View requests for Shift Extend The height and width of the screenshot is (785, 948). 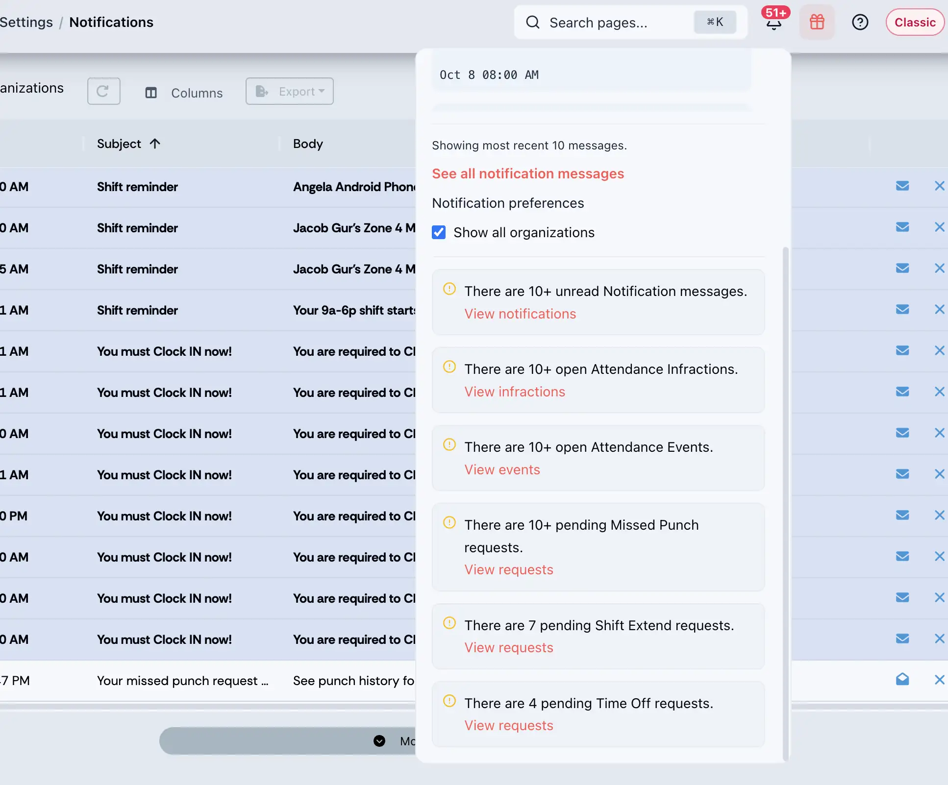click(x=509, y=647)
